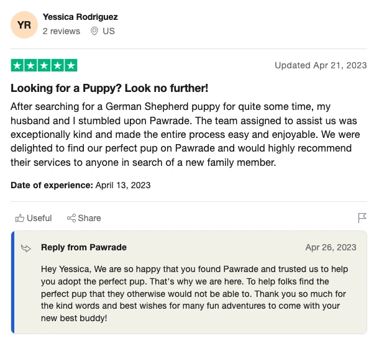Click the Updated Apr 21, 2023 date
The image size is (379, 341).
pyautogui.click(x=321, y=65)
